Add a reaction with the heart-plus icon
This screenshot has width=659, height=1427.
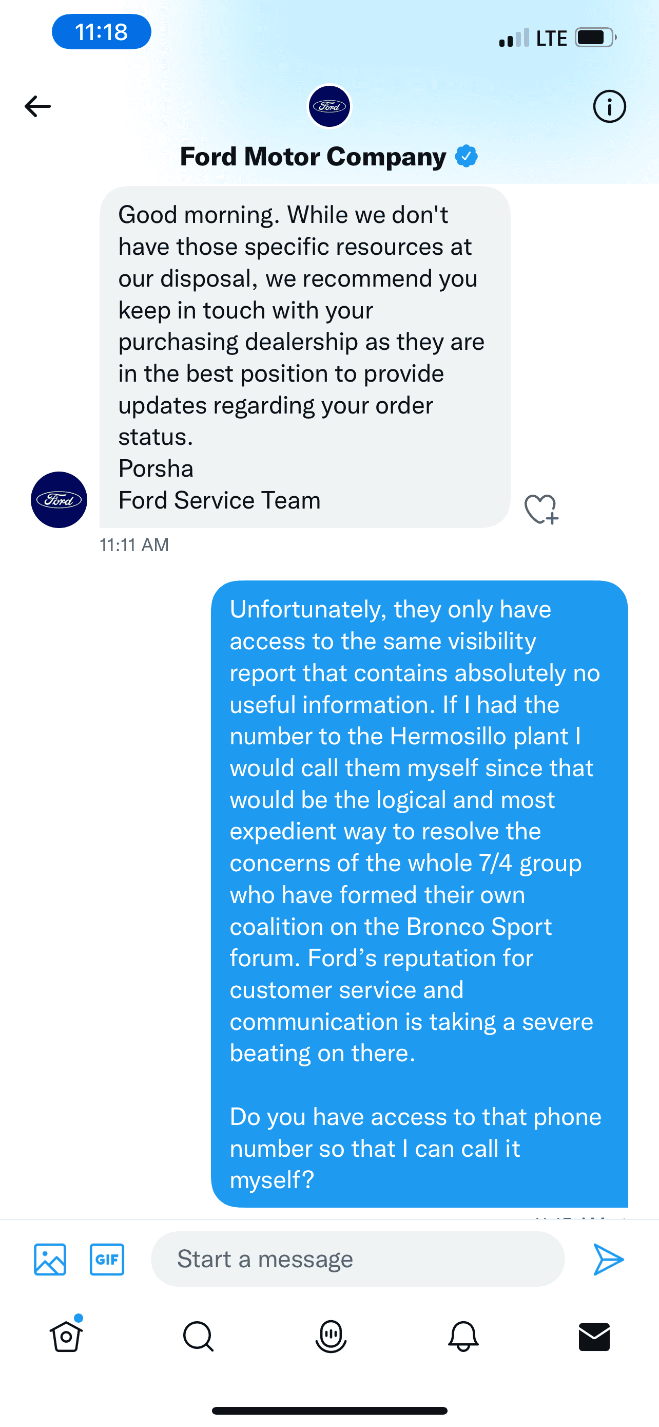541,509
